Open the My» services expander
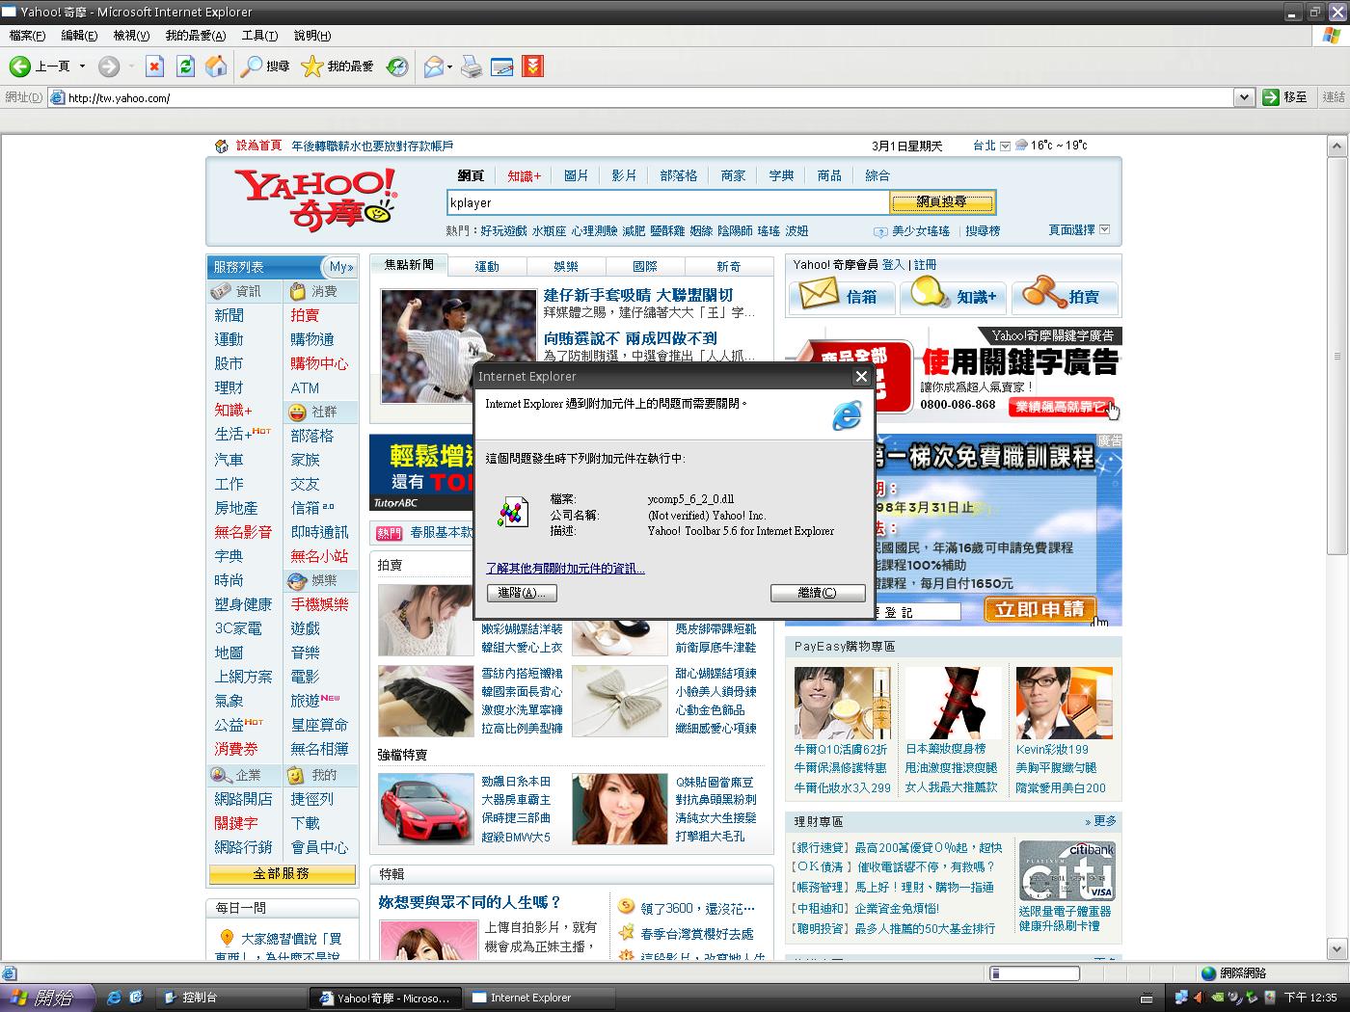The image size is (1350, 1012). click(x=341, y=267)
